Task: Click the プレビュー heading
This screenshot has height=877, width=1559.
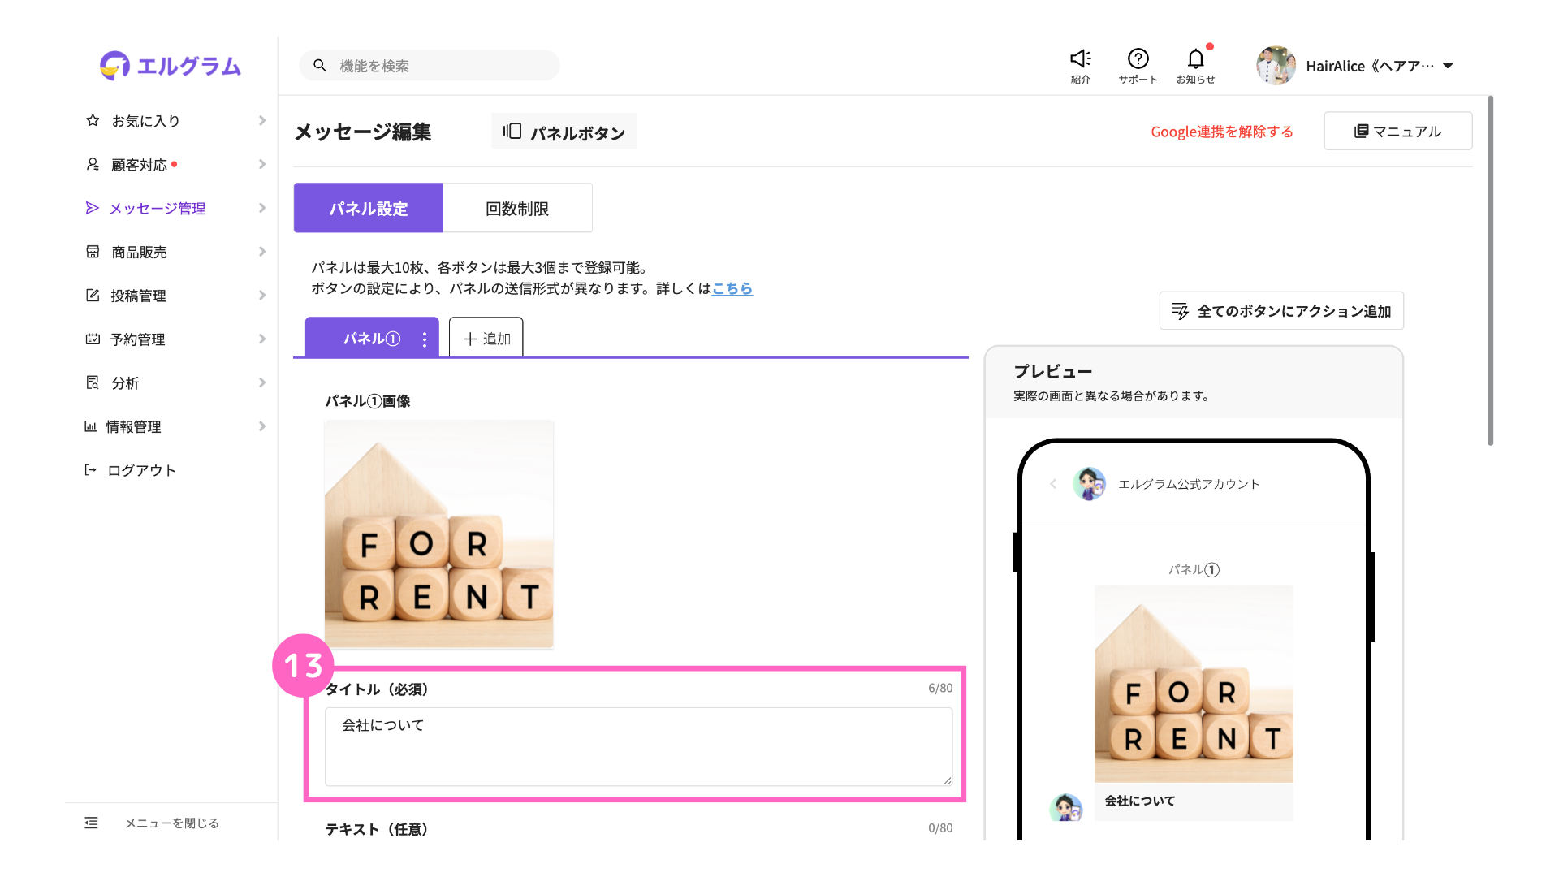Action: point(1052,371)
